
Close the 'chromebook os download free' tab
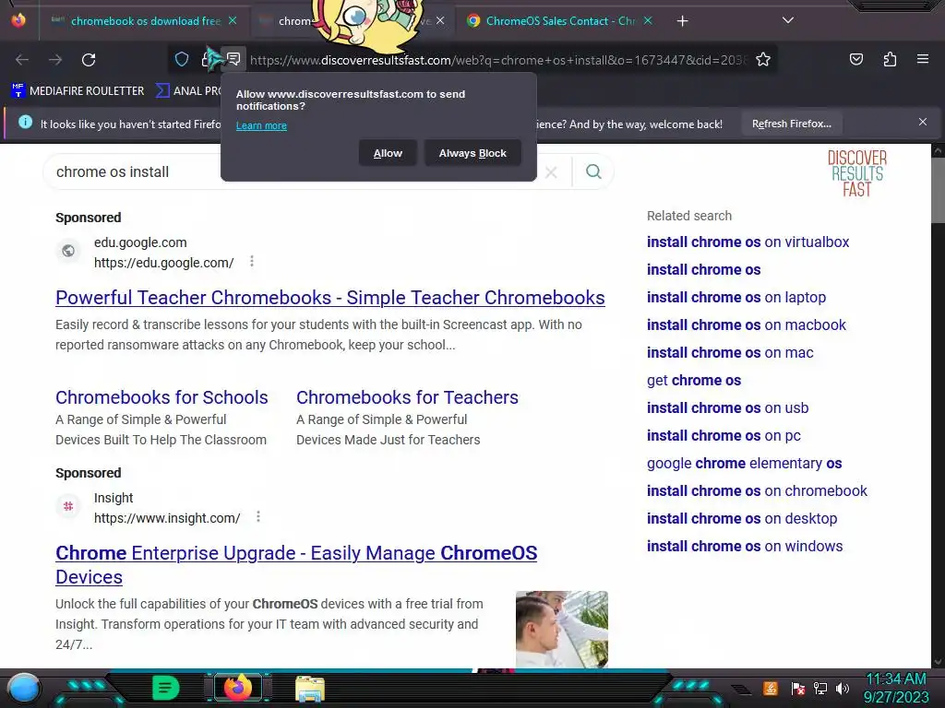(233, 20)
